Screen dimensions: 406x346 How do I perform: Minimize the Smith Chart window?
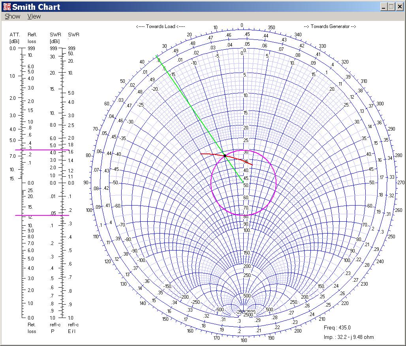tap(384, 7)
